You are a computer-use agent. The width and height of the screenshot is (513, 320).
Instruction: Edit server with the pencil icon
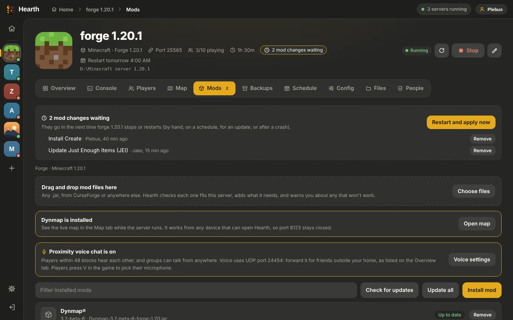[x=494, y=50]
